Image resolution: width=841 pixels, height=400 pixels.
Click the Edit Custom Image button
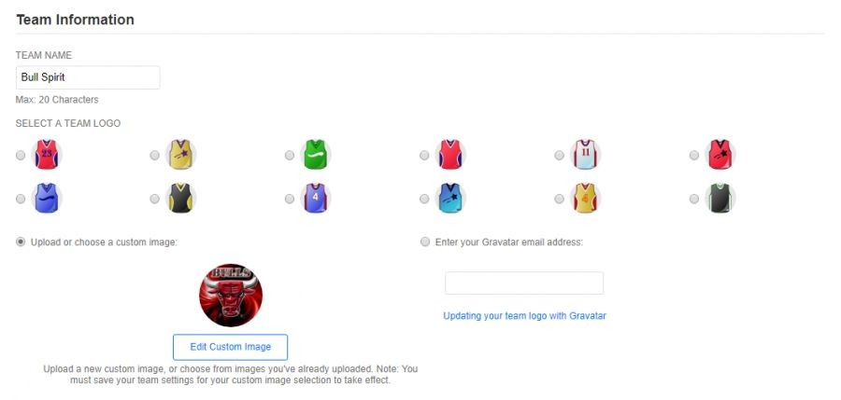[230, 347]
